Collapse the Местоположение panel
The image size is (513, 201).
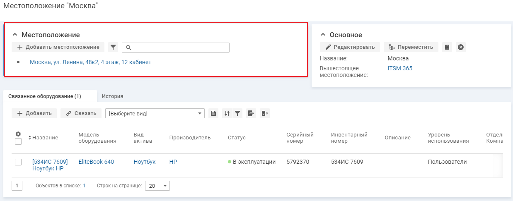15,35
